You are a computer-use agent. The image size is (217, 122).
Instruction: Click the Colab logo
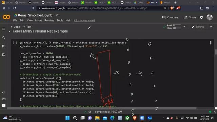click(x=6, y=17)
